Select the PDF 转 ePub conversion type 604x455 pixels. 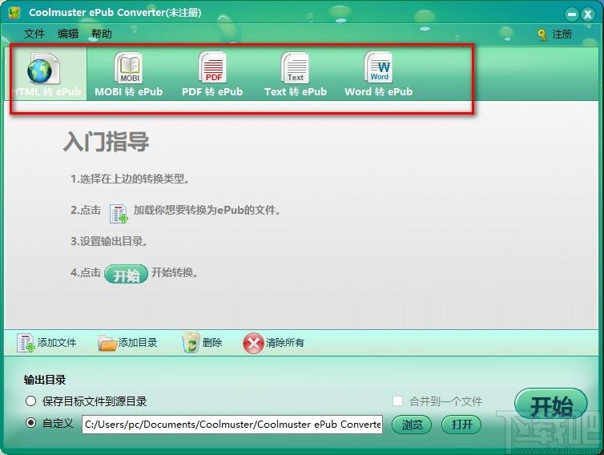(212, 74)
